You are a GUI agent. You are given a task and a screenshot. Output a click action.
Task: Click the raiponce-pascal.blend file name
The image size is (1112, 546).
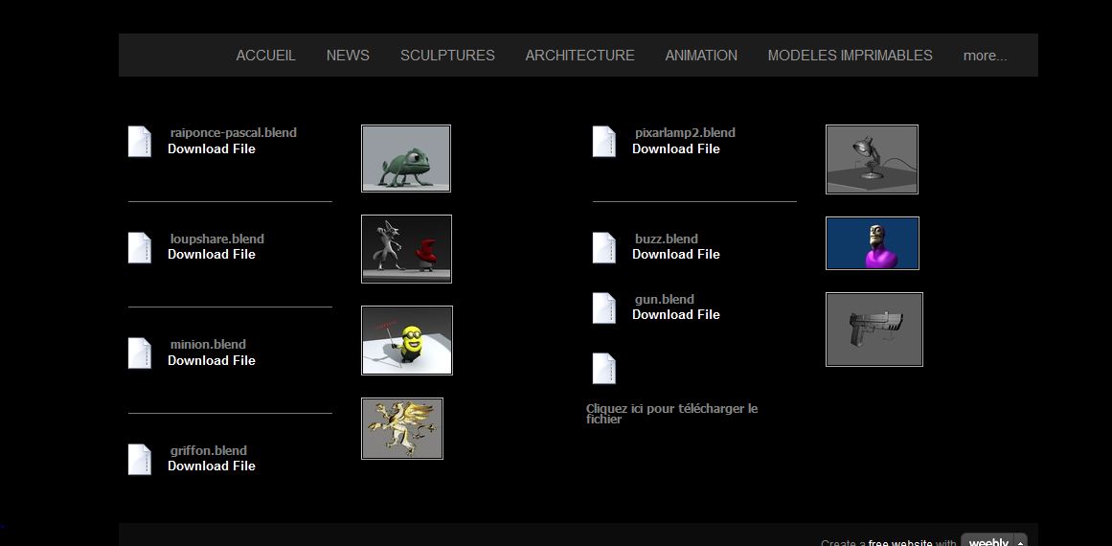pyautogui.click(x=234, y=132)
